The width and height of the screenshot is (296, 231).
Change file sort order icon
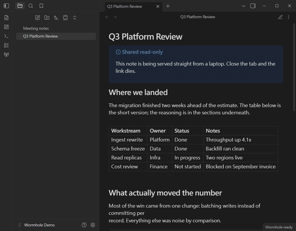pos(56,18)
